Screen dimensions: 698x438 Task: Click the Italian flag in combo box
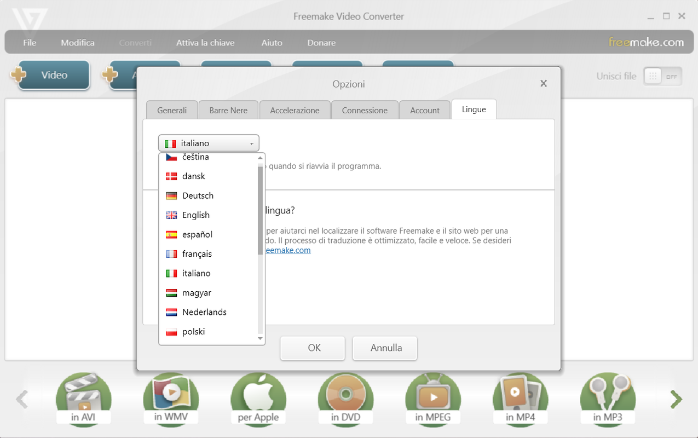pos(170,143)
